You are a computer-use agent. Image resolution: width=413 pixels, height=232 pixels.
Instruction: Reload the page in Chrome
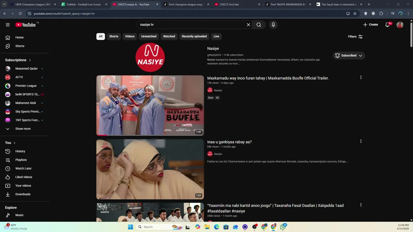coord(20,14)
